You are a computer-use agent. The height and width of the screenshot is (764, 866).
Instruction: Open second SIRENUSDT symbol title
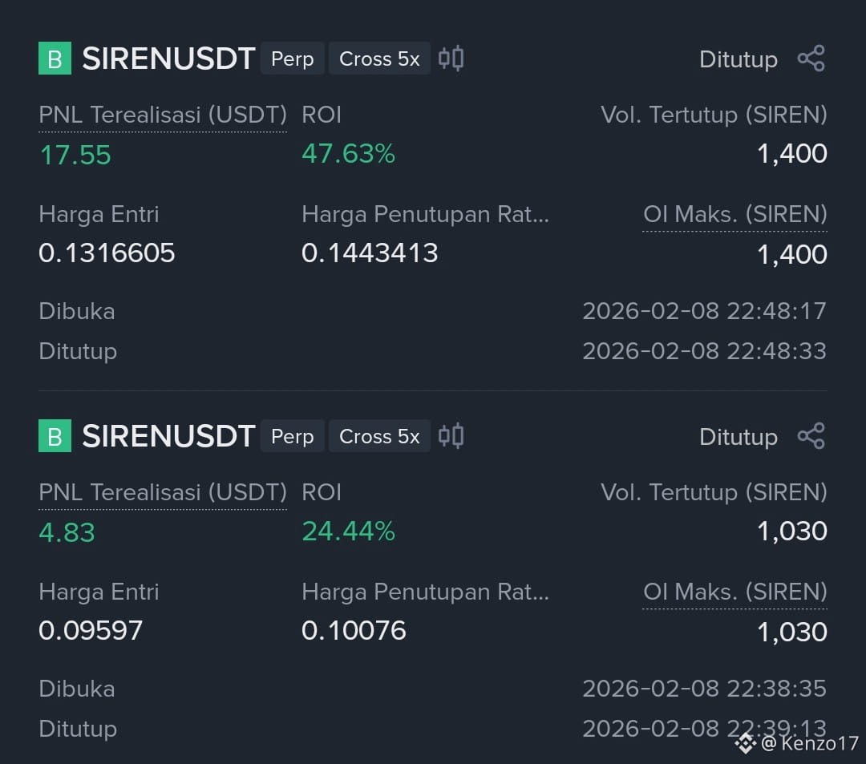pos(168,436)
